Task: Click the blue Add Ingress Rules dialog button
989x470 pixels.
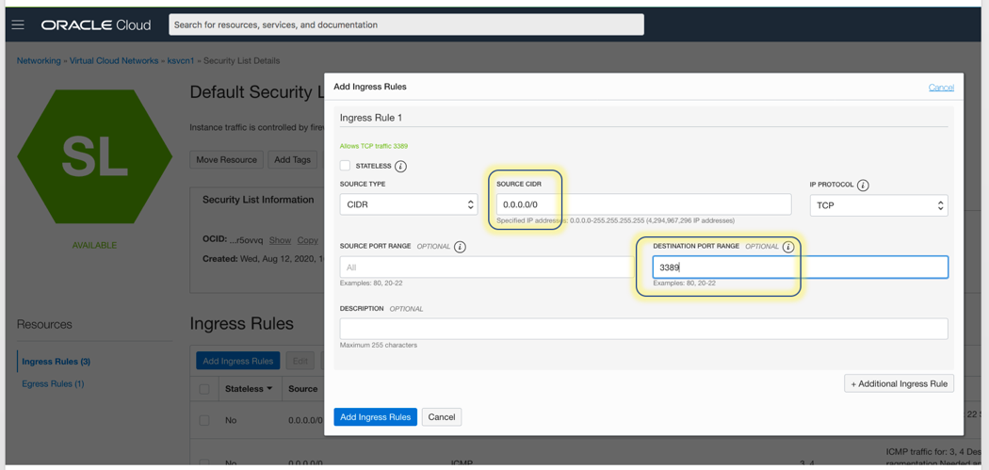Action: click(375, 417)
